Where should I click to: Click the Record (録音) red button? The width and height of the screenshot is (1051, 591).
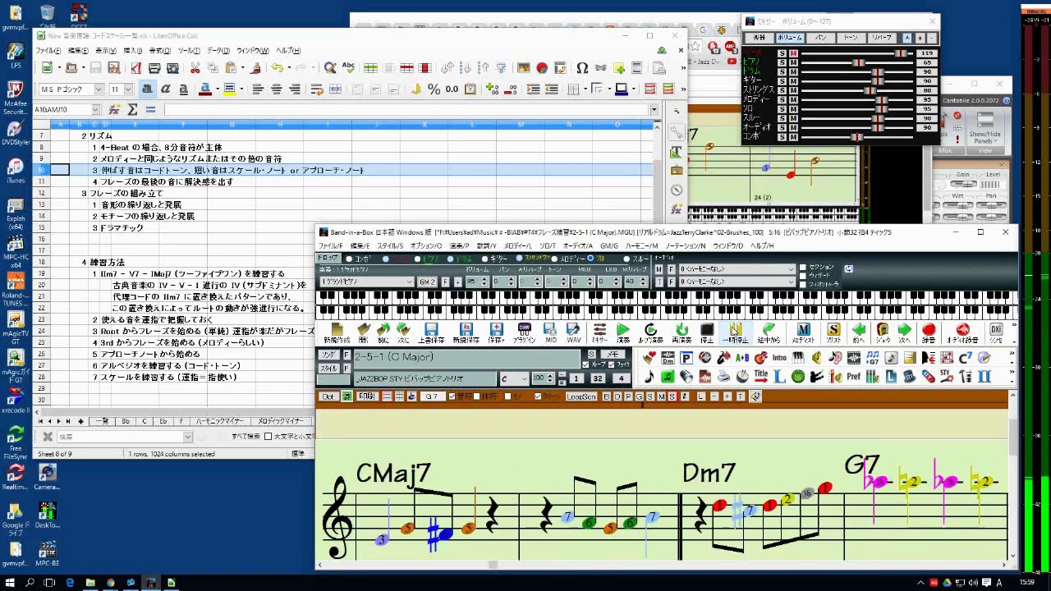tap(929, 332)
